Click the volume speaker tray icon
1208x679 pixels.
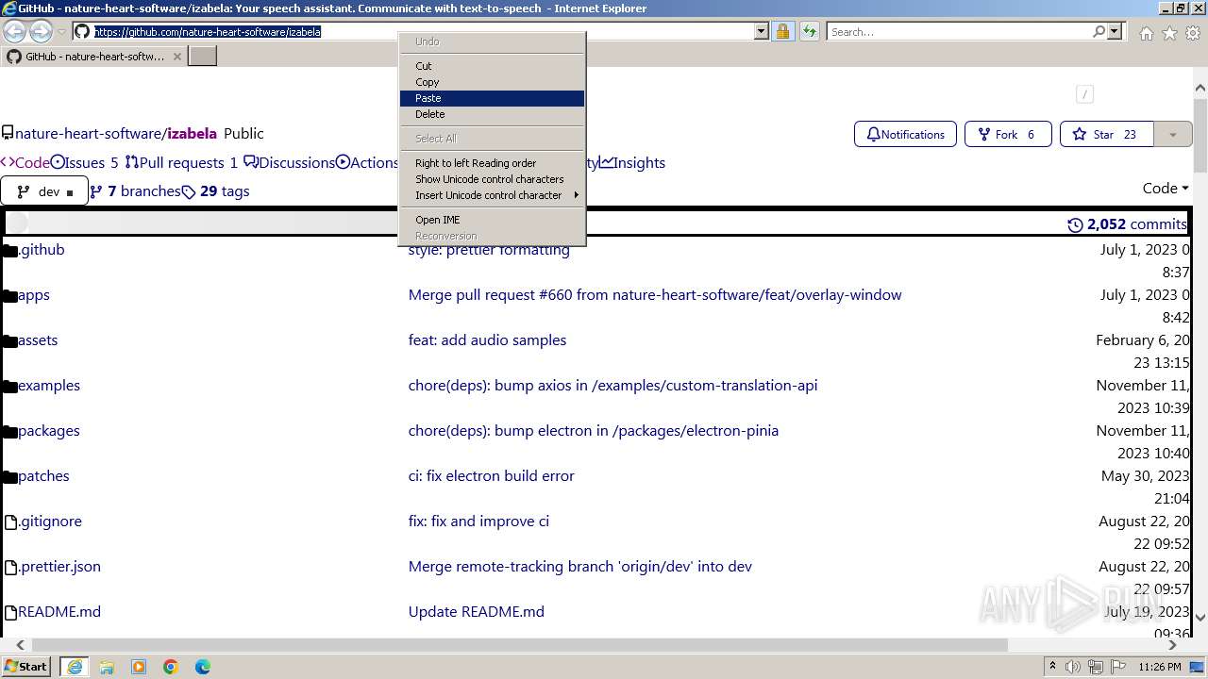point(1073,667)
